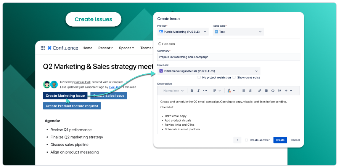Click Create Sales Issue button

click(x=109, y=96)
